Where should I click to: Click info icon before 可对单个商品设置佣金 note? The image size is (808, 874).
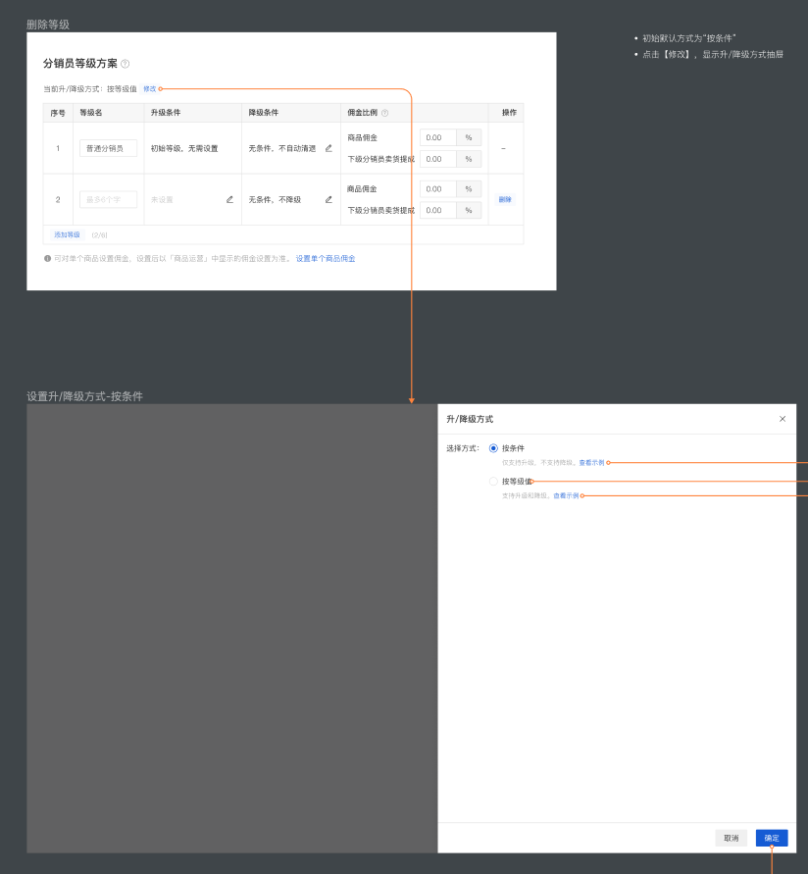point(47,259)
